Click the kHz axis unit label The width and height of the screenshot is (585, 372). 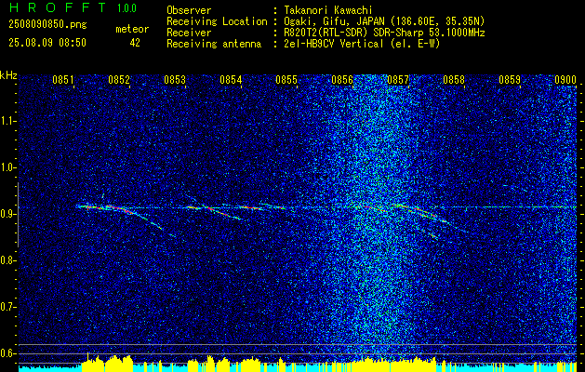(8, 75)
